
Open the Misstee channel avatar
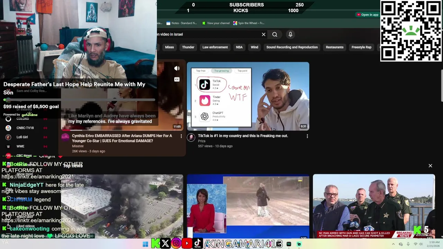pos(65,137)
